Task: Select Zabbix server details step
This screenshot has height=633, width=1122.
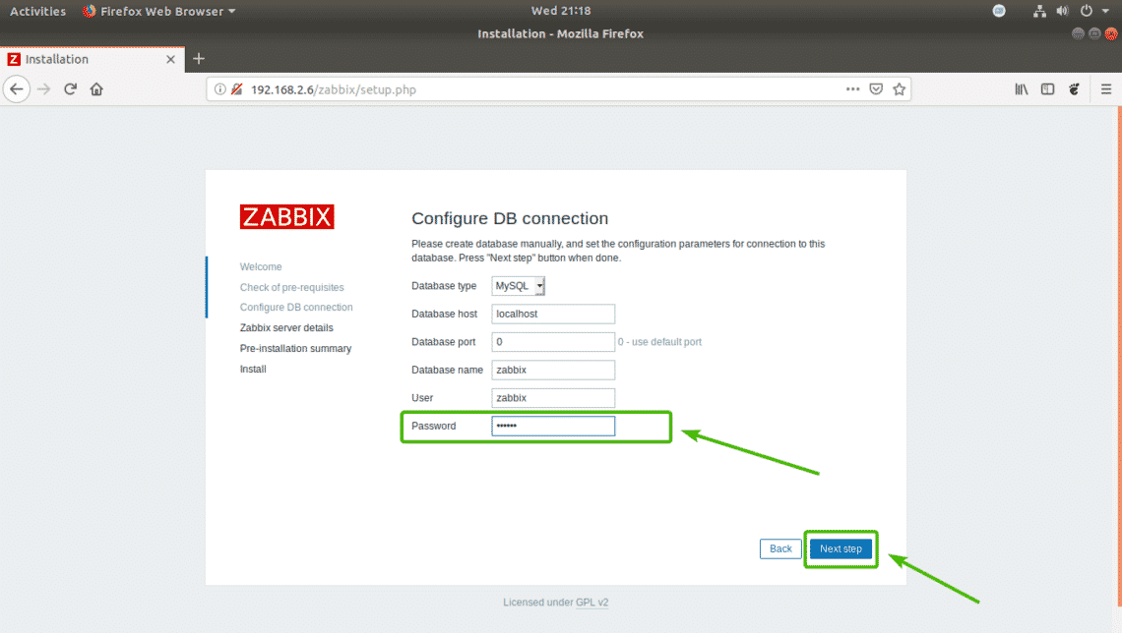Action: pyautogui.click(x=286, y=328)
